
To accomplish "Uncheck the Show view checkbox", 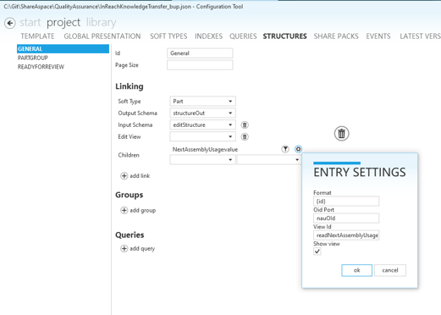I will (317, 251).
